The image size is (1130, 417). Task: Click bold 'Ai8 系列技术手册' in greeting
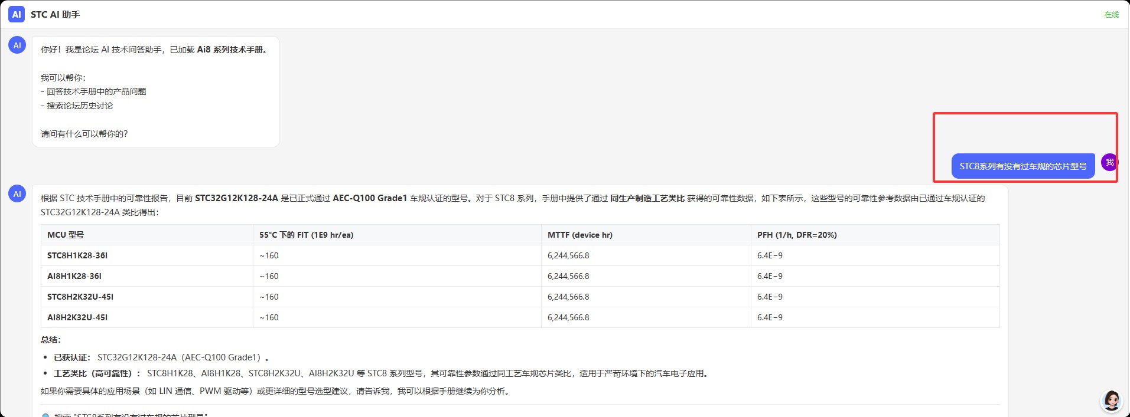click(x=230, y=50)
